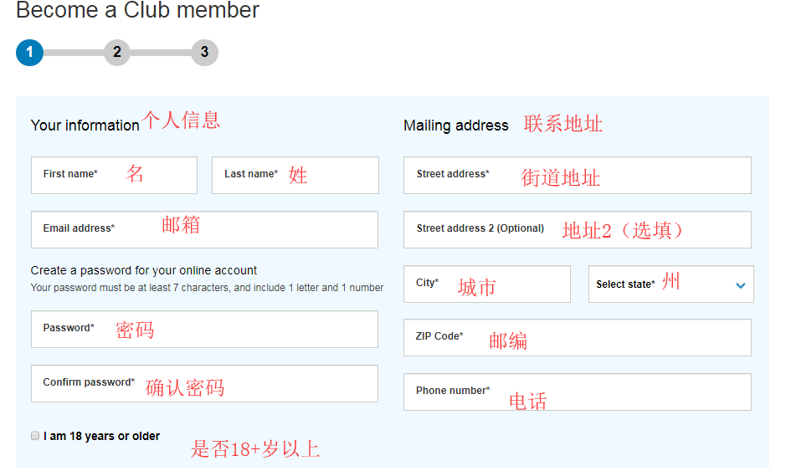Click the City input box

(486, 284)
